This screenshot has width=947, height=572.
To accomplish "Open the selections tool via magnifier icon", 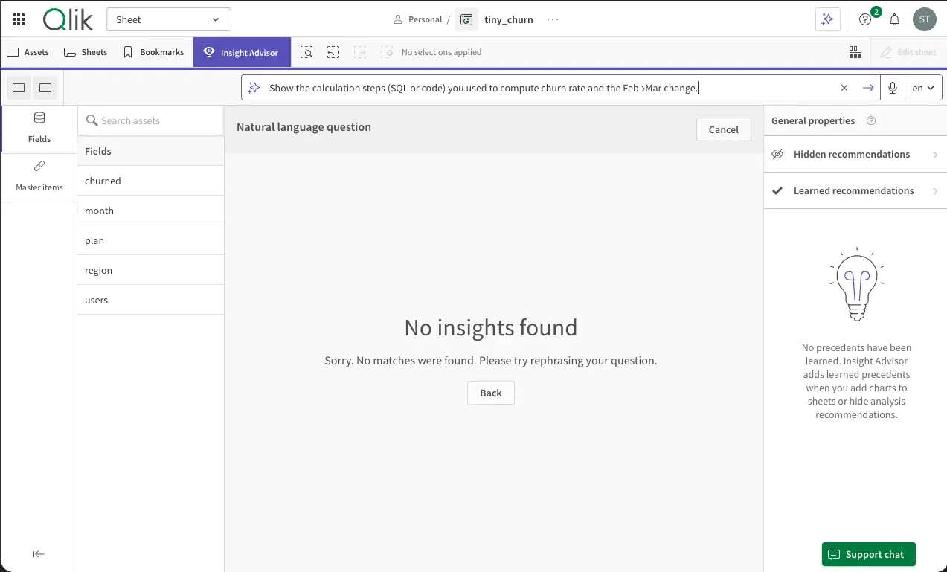I will (x=306, y=52).
